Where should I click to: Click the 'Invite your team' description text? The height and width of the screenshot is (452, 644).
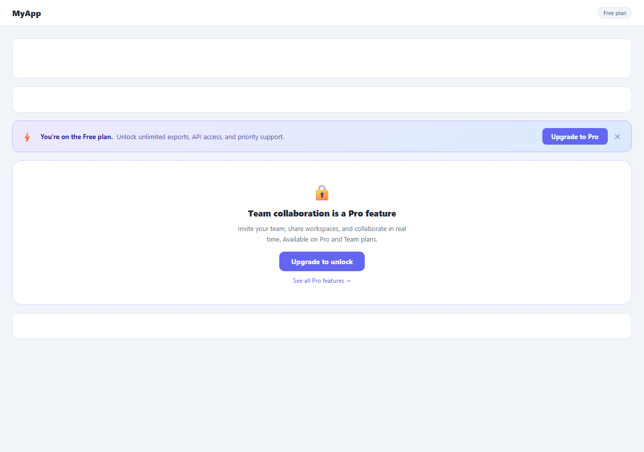click(x=322, y=234)
